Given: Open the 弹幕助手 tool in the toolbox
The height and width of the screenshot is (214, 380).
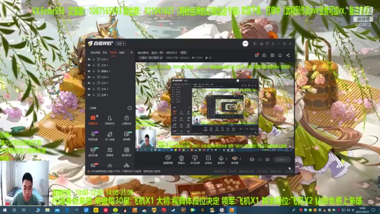Looking at the screenshot, I should pyautogui.click(x=93, y=120).
